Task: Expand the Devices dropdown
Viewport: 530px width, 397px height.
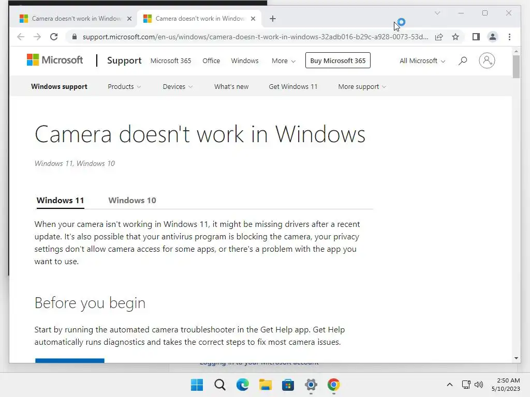Action: pyautogui.click(x=178, y=86)
